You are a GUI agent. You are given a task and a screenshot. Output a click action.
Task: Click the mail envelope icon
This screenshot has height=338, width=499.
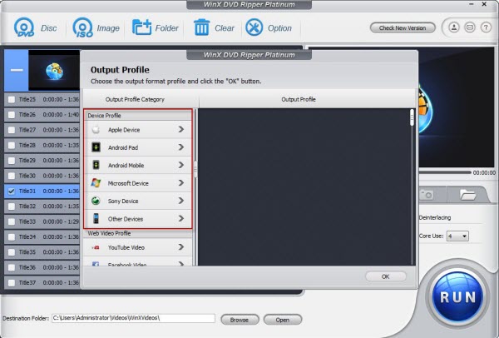click(470, 27)
